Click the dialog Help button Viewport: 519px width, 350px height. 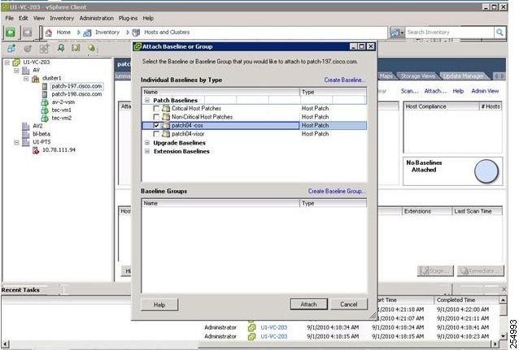pos(159,305)
